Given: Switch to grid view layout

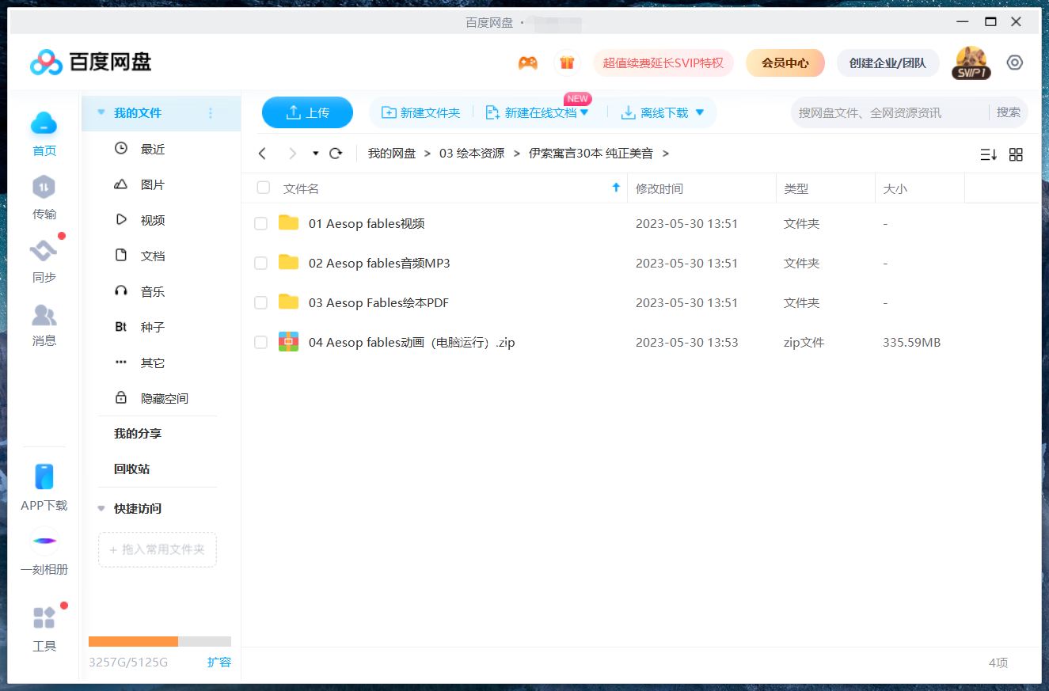Looking at the screenshot, I should (1016, 154).
